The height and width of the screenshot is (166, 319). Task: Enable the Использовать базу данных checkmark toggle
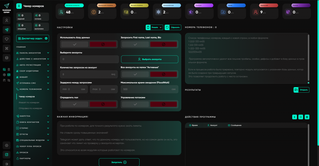point(74,44)
